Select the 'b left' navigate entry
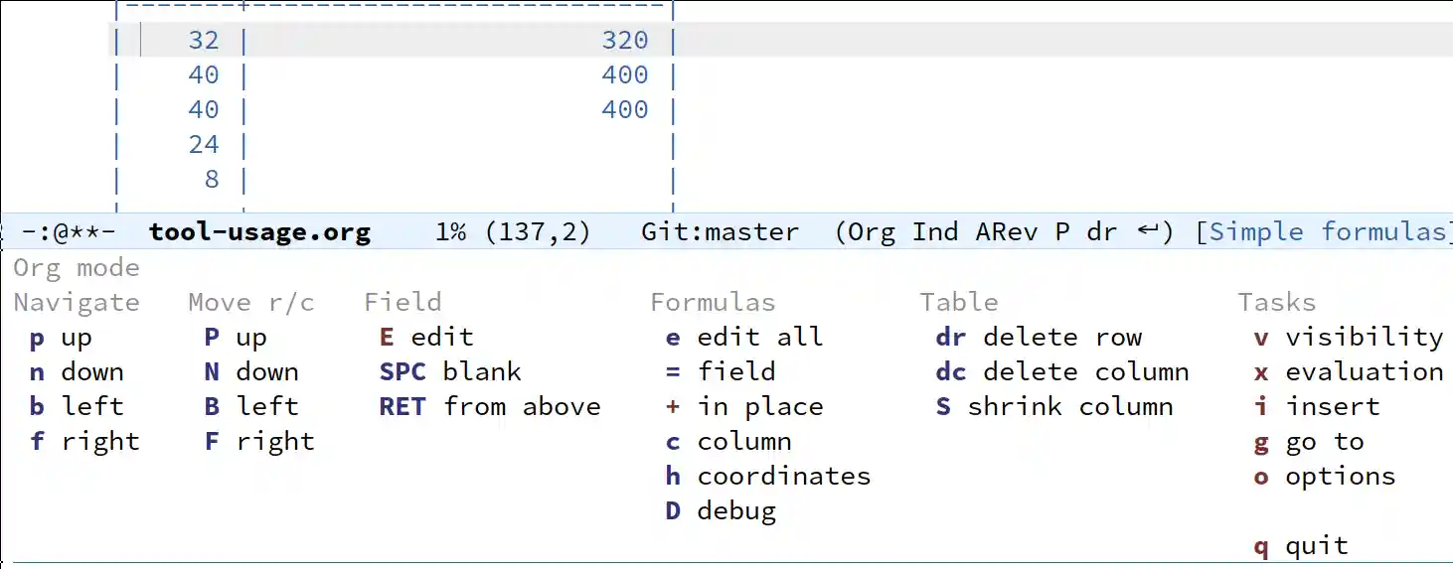Viewport: 1453px width, 569px height. coord(77,407)
